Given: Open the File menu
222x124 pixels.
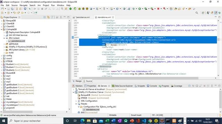Looking at the screenshot, I should coord(2,5).
